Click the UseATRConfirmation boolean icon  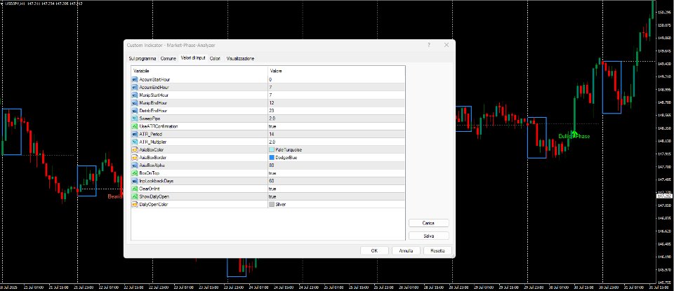[x=135, y=127]
